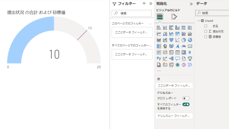This screenshot has height=129, width=229.
Task: Collapse the 視覚化 pane with chevron
Action: tap(191, 4)
